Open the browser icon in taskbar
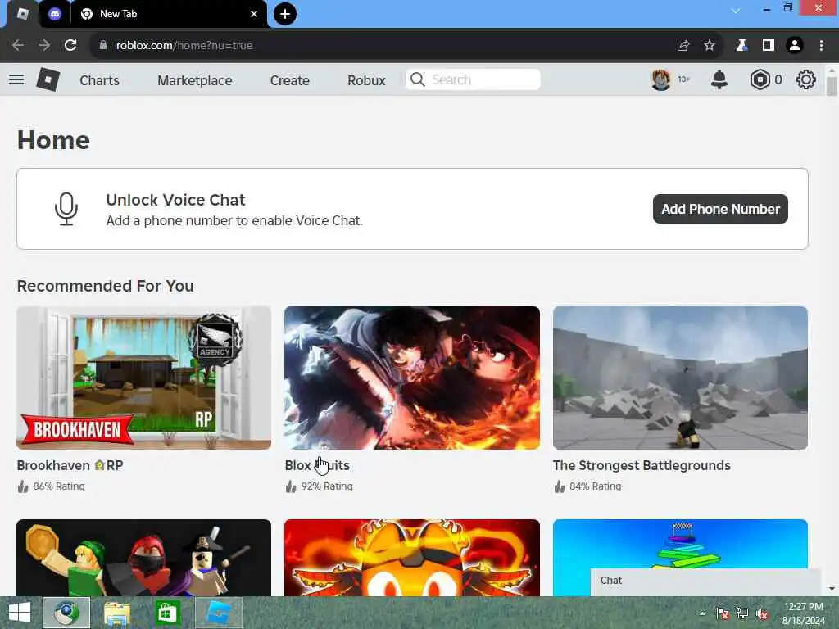The image size is (839, 629). pyautogui.click(x=66, y=613)
